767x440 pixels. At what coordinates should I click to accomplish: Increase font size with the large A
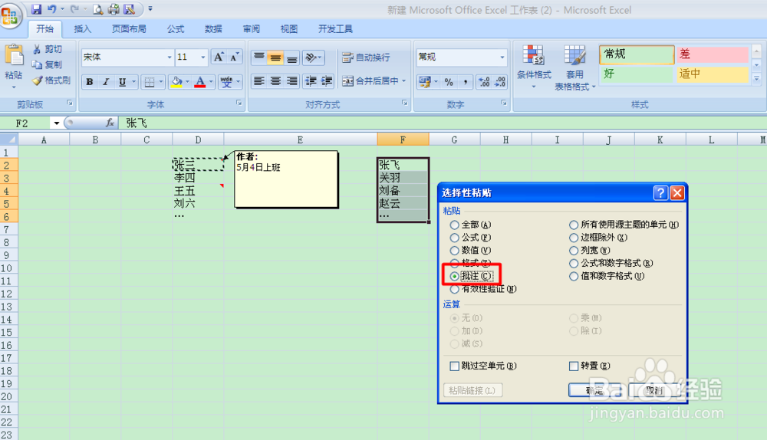tap(219, 57)
